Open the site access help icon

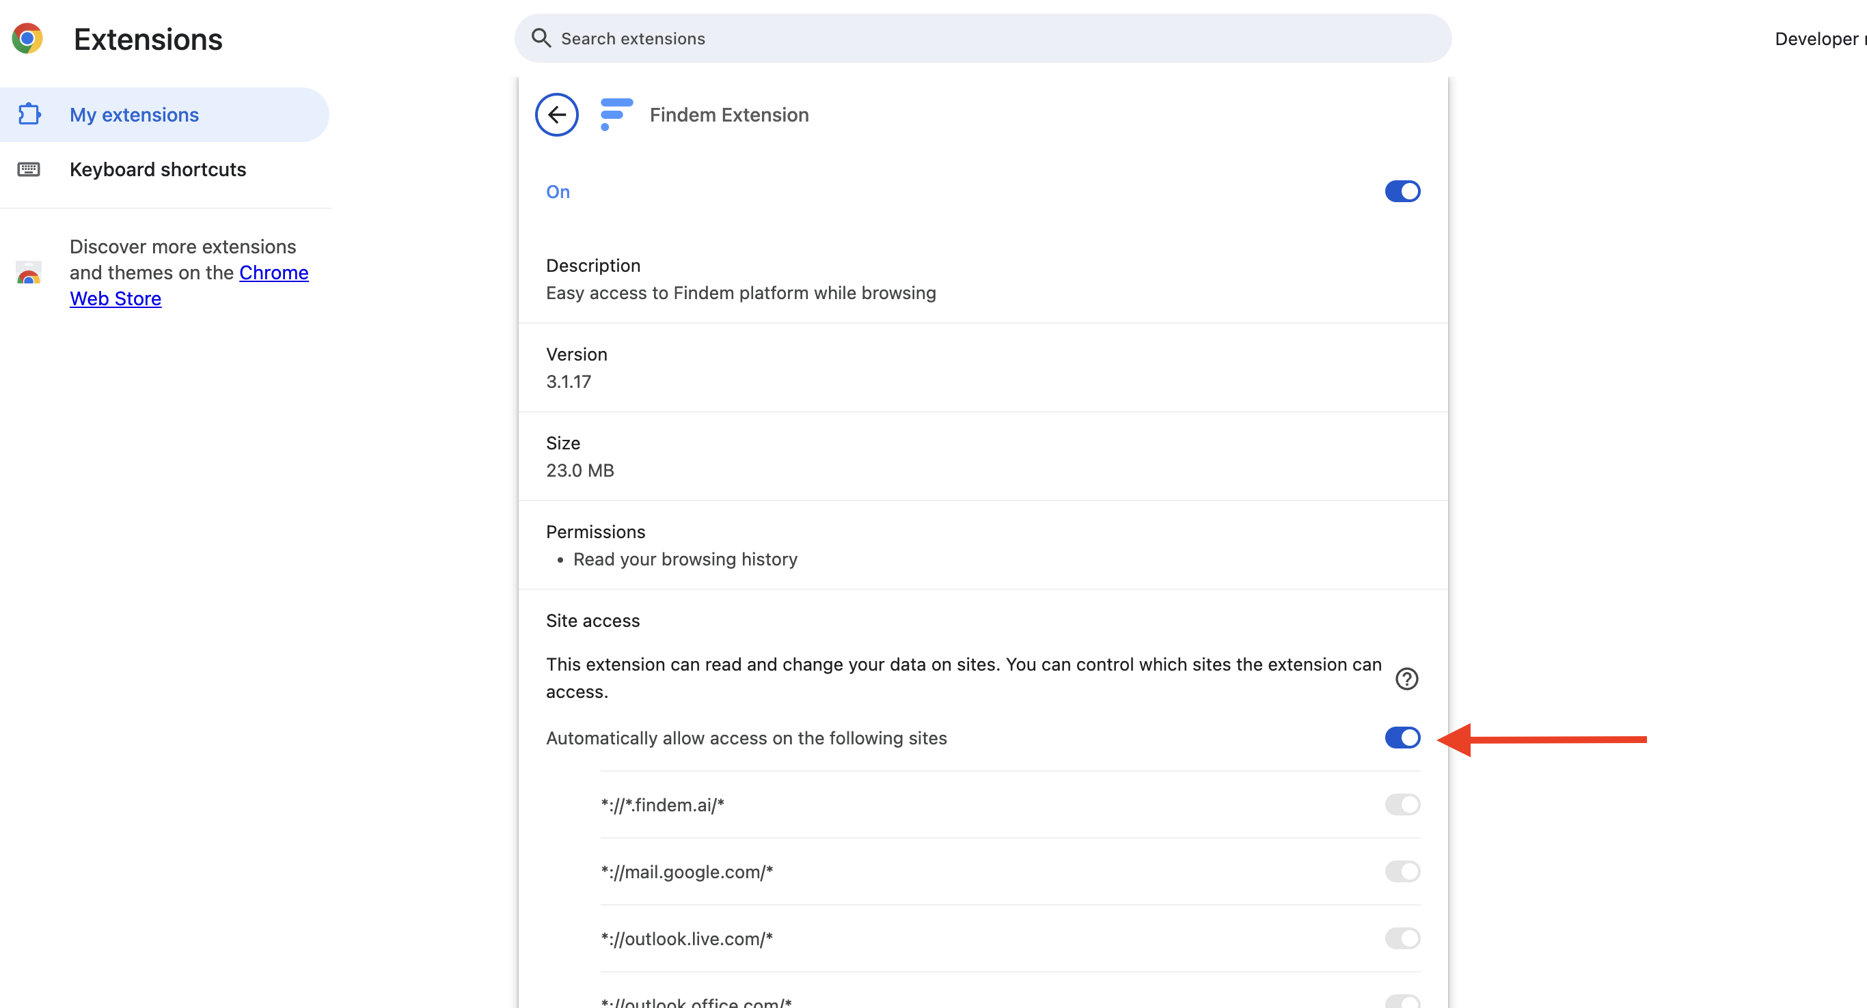point(1406,679)
